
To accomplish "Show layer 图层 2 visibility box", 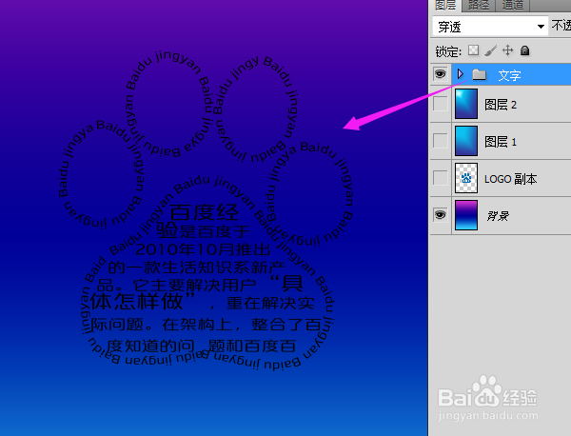I will [x=441, y=104].
